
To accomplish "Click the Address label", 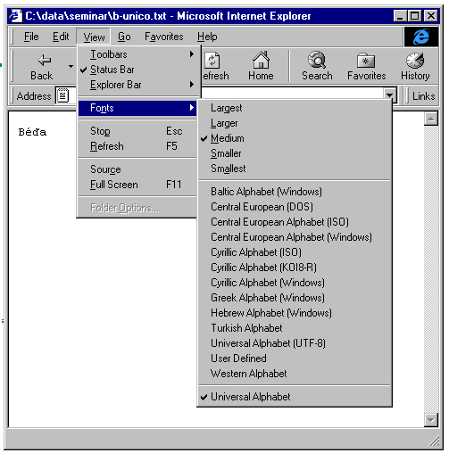I will 34,96.
